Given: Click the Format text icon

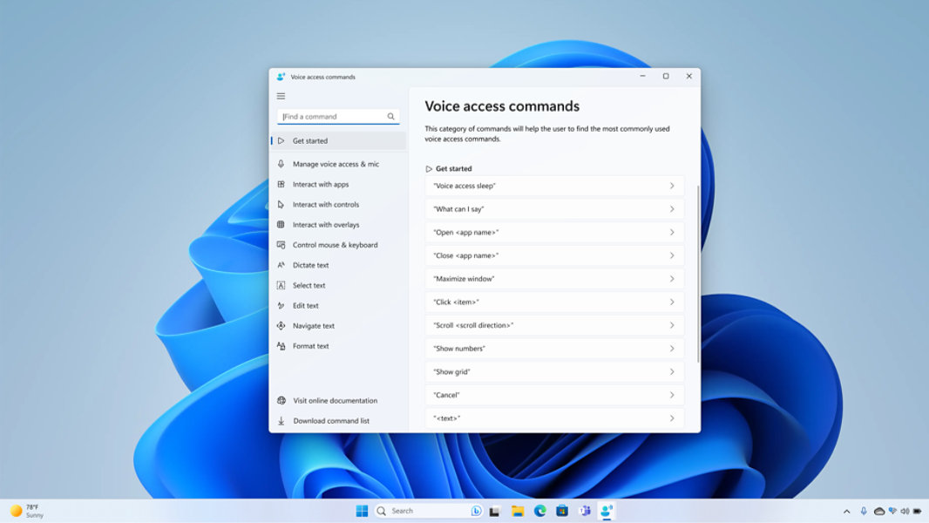Looking at the screenshot, I should click(x=281, y=346).
